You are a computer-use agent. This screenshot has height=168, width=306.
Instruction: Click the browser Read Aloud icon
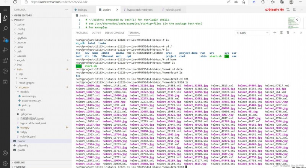pyautogui.click(x=228, y=2)
